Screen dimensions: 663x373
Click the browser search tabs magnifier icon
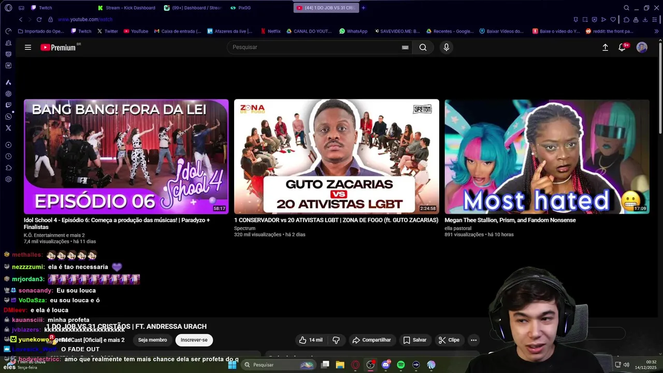[x=626, y=8]
